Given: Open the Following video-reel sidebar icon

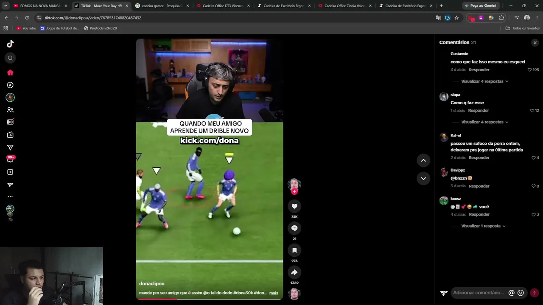Looking at the screenshot, I should pyautogui.click(x=10, y=122).
